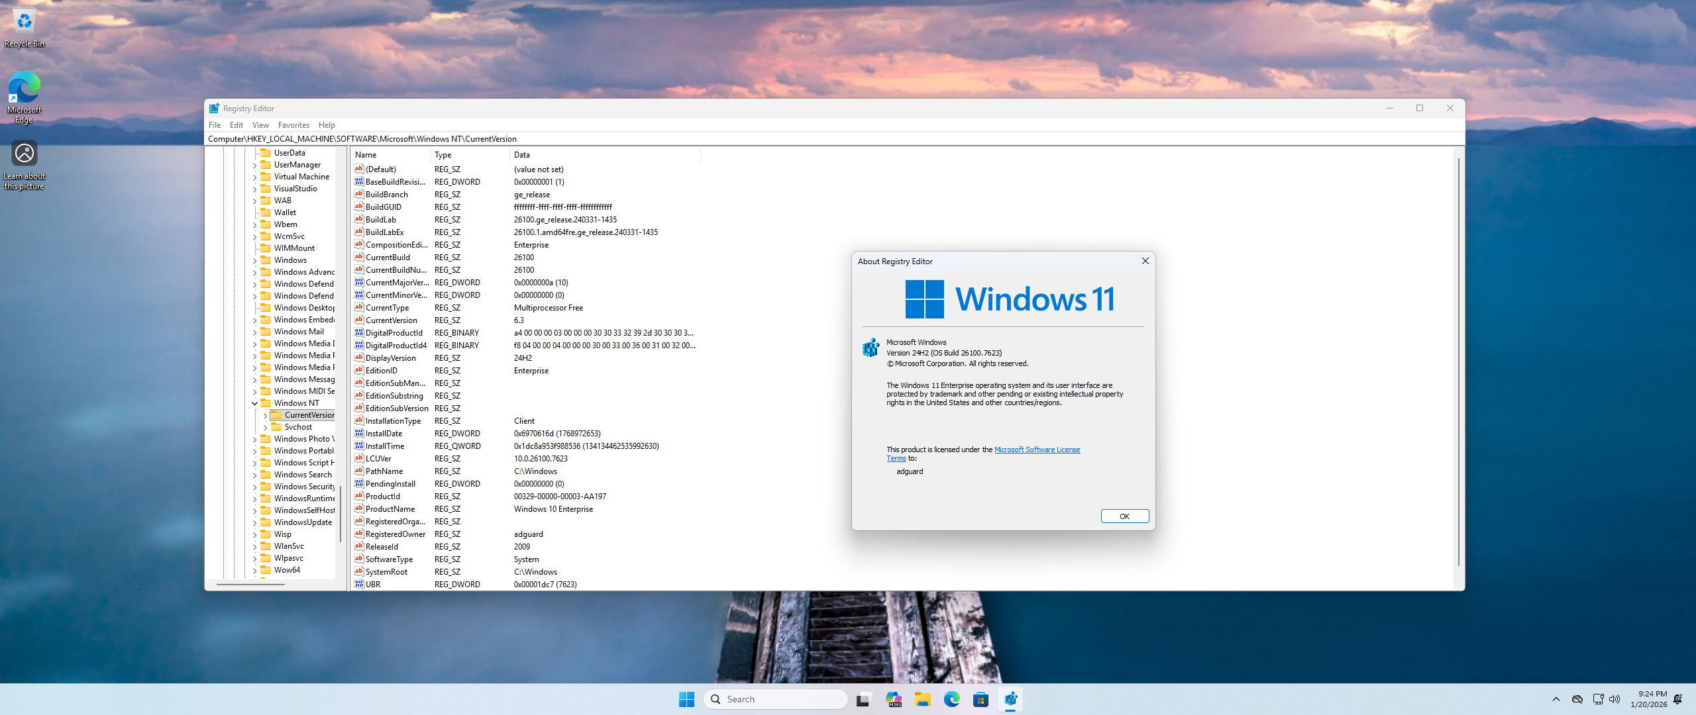Show hidden icons in the system tray
Viewport: 1696px width, 715px height.
(1556, 699)
